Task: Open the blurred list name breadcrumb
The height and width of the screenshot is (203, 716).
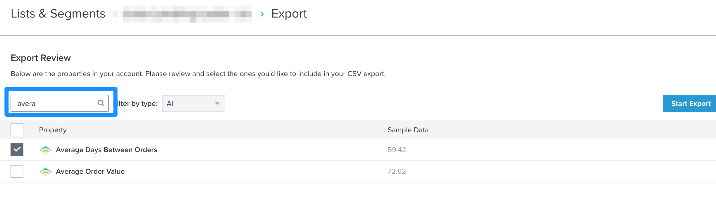Action: [187, 14]
